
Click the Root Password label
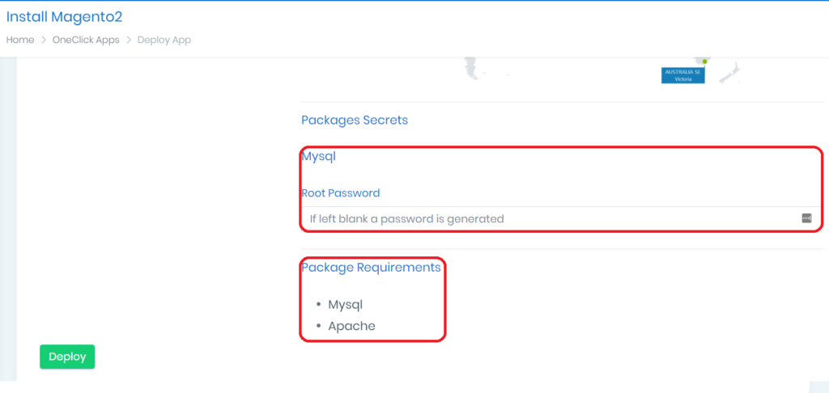[x=340, y=193]
